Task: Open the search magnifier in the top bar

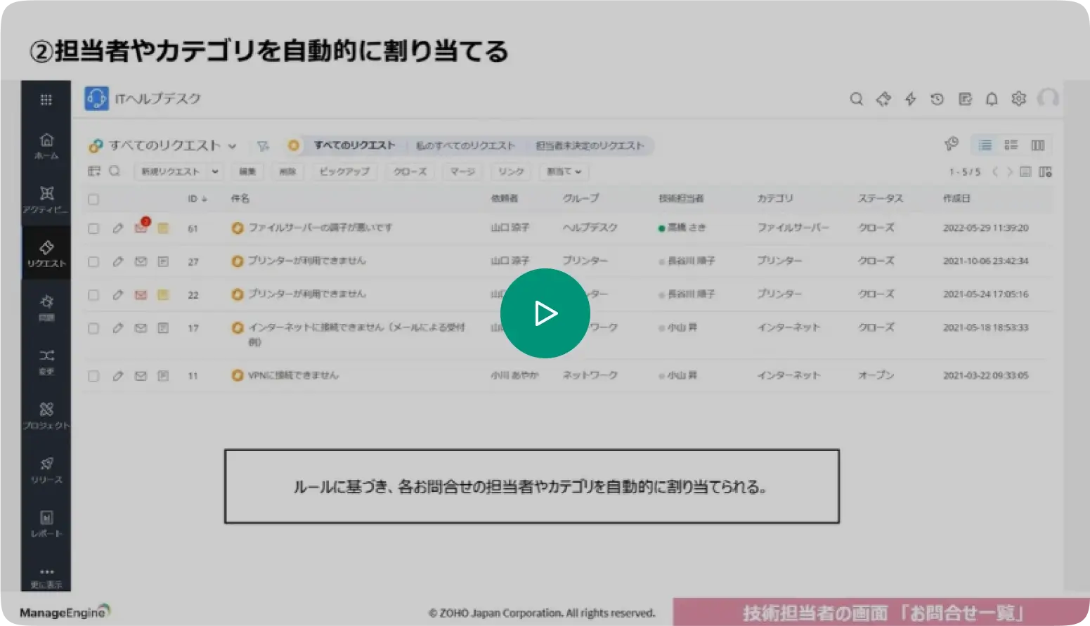Action: point(856,99)
